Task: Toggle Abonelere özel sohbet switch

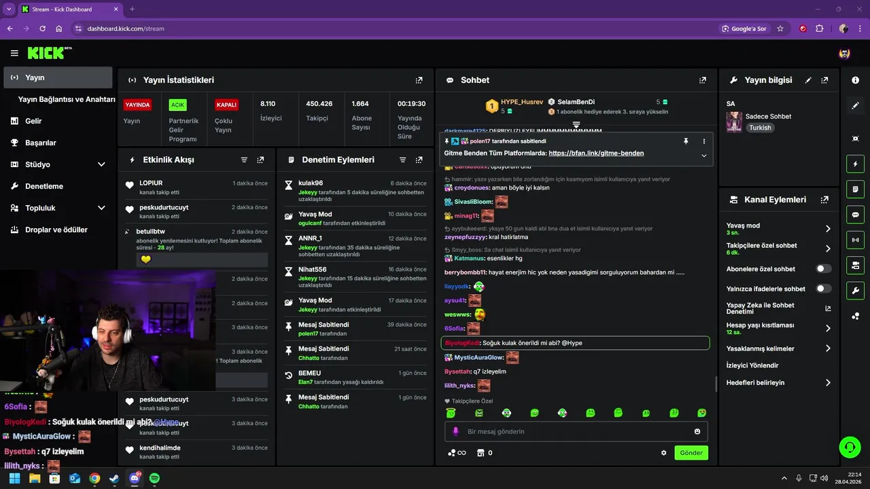Action: coord(823,269)
